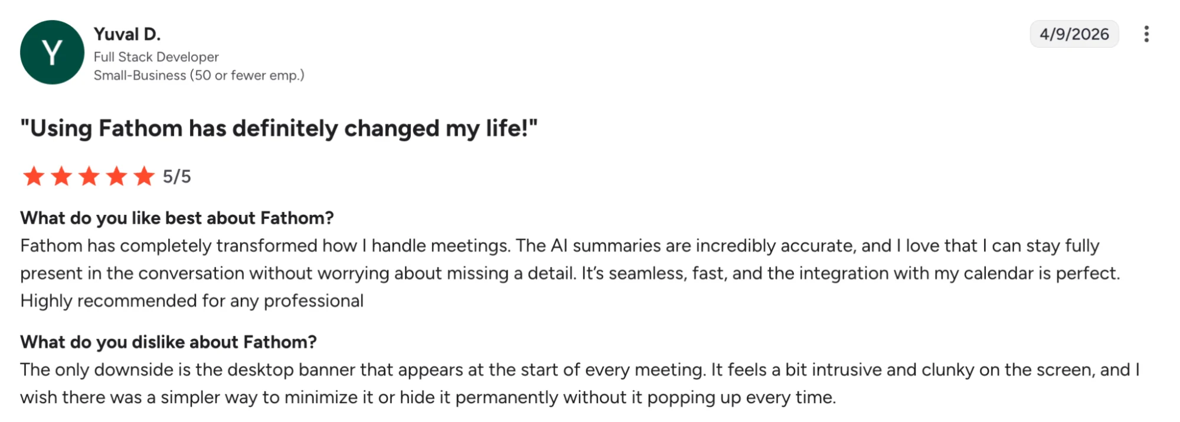Click the line starting "Fathom has completely transformed"
The image size is (1180, 422).
pos(560,246)
